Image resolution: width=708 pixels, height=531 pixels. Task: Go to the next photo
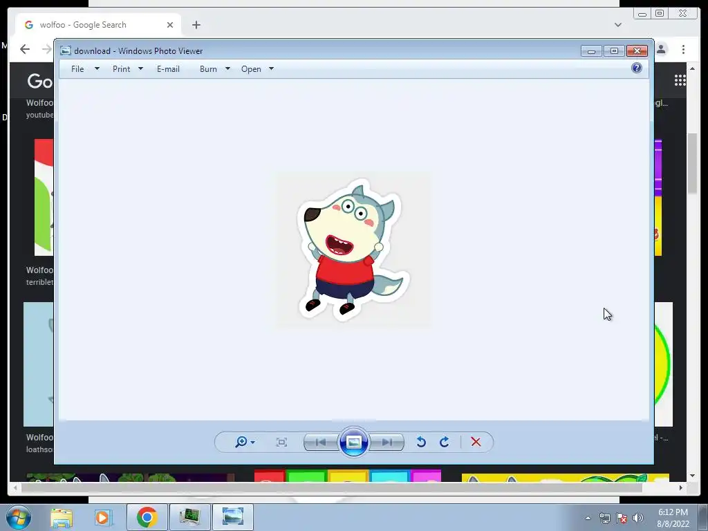pyautogui.click(x=387, y=442)
